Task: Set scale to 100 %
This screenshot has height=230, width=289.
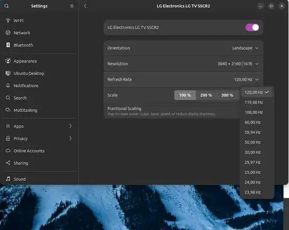Action: pos(185,95)
